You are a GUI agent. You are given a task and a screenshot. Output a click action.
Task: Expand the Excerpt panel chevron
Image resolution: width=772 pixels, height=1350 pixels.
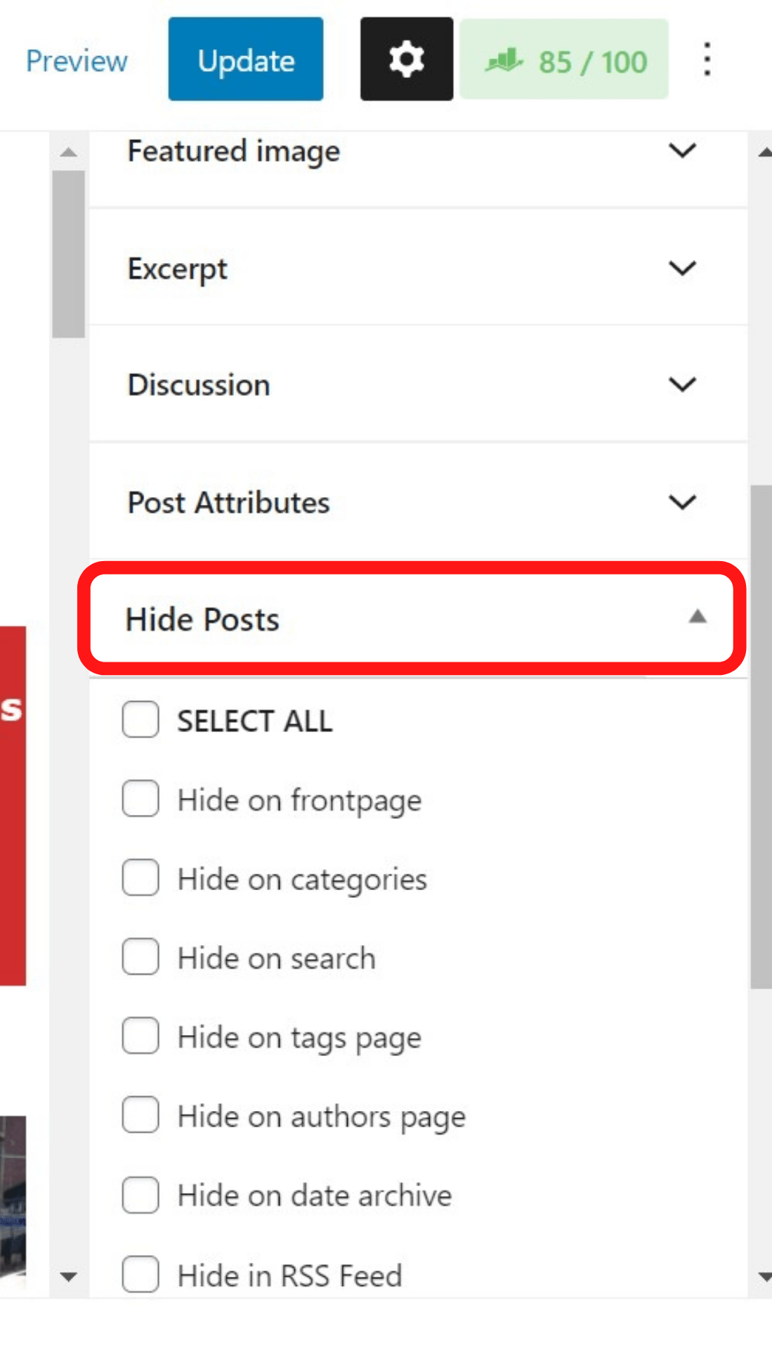pyautogui.click(x=682, y=268)
